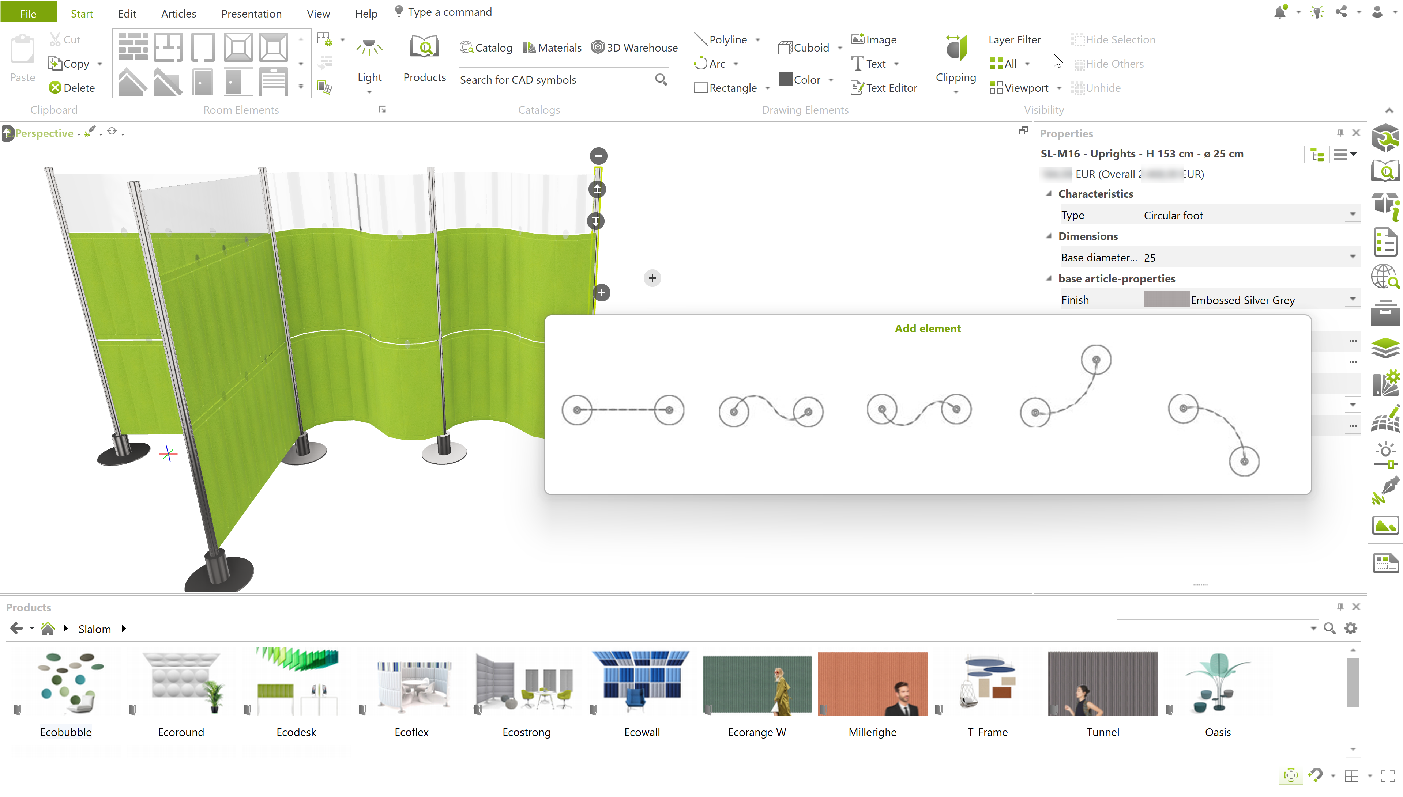Screen dimensions: 1403x797
Task: Open Products panel settings gear
Action: click(1351, 628)
